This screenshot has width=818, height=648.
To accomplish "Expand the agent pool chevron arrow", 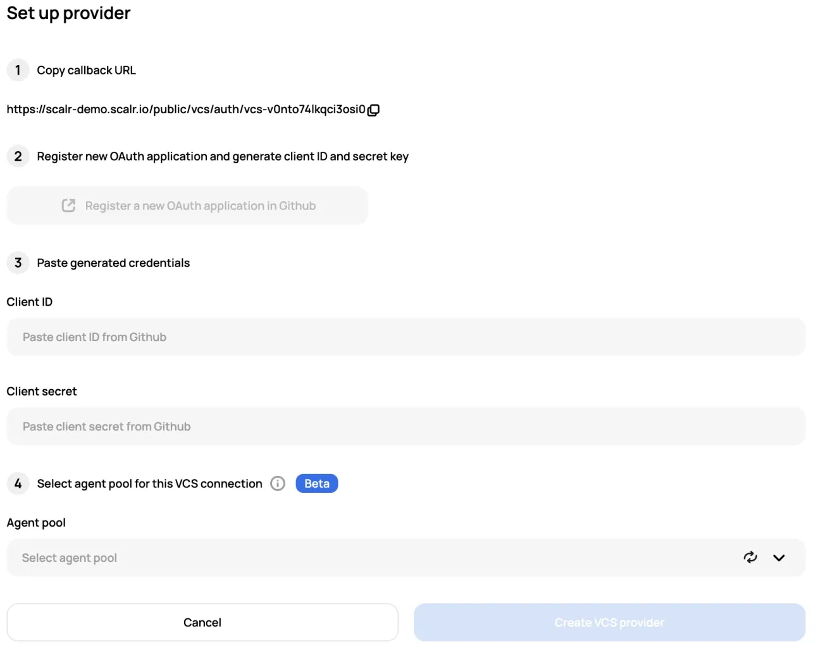I will [779, 558].
